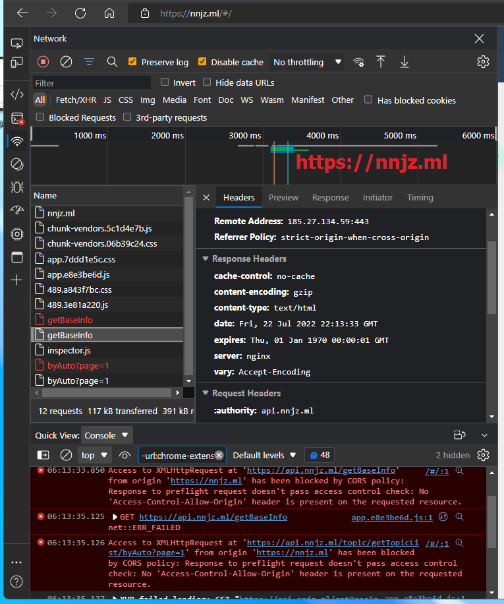This screenshot has width=504, height=604.
Task: Disable the Preserve log checkbox
Action: click(x=132, y=62)
